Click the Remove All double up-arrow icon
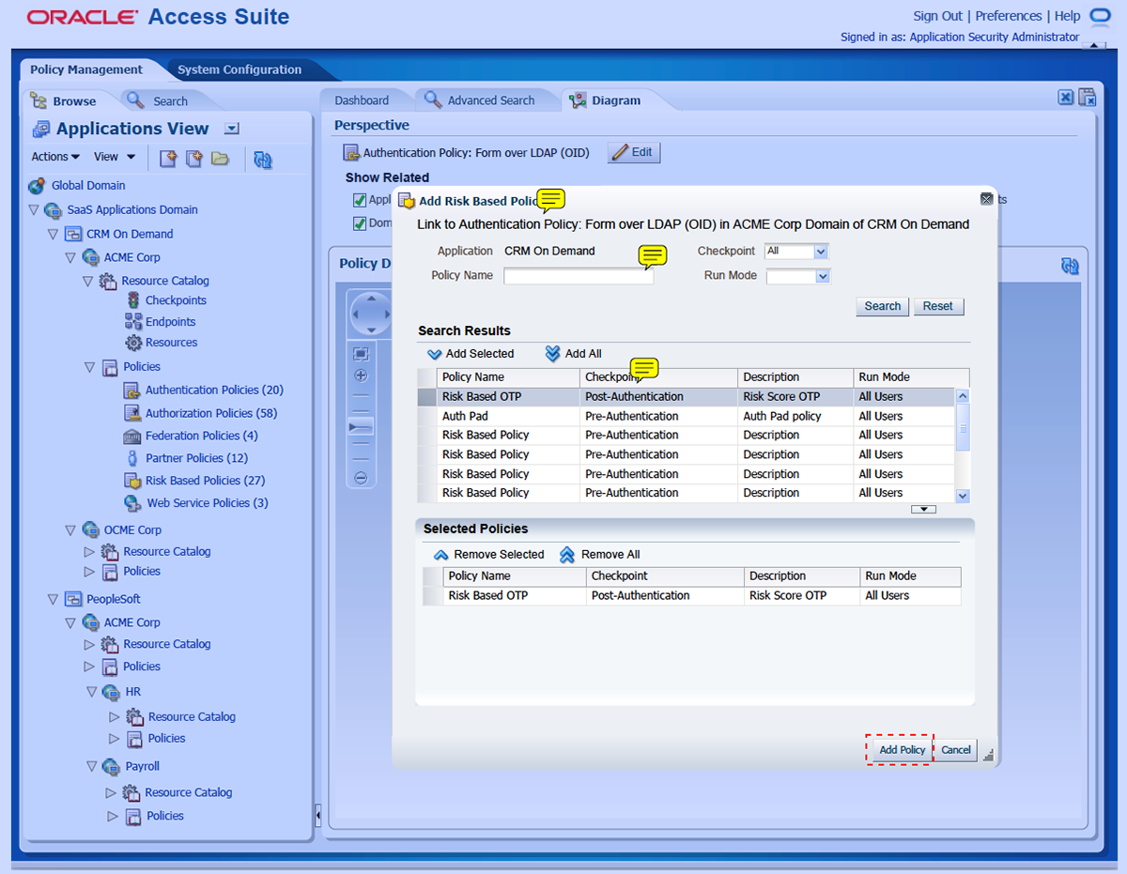Viewport: 1127px width, 874px height. 567,555
